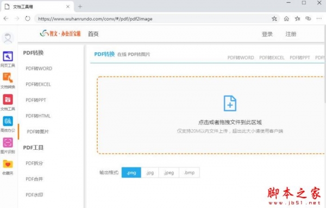Click the browser address bar URL

(95, 19)
